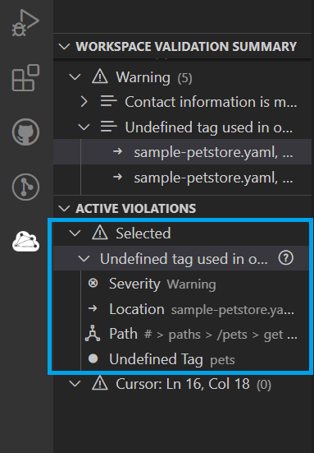Viewport: 314px width, 453px height.
Task: Click the lines icon beside Contact information
Action: point(108,101)
